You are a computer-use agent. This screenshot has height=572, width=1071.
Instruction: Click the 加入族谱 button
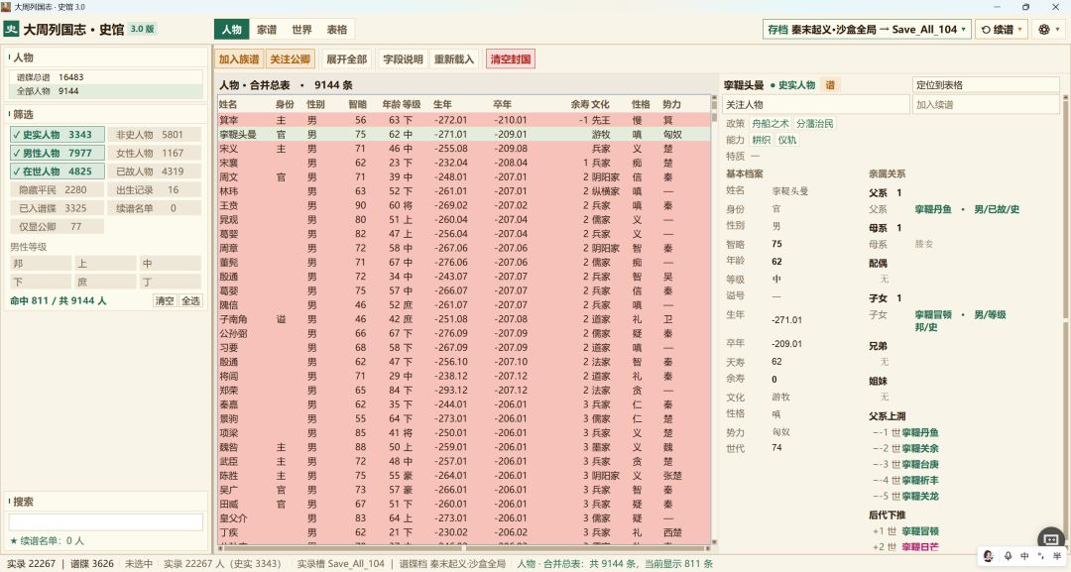tap(239, 59)
